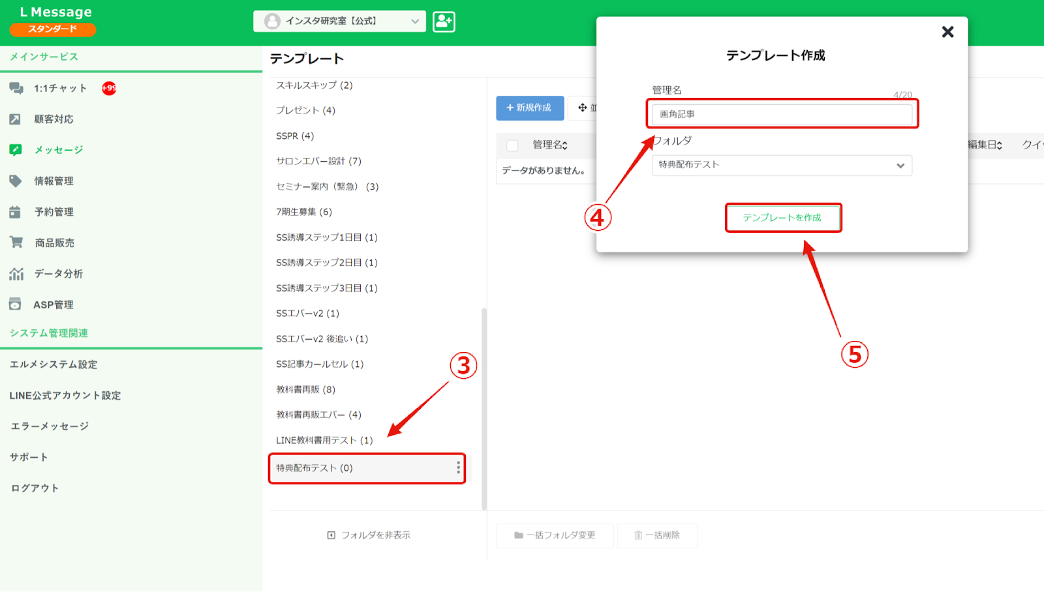Click the move/reorder button beside 新規作成

pyautogui.click(x=582, y=108)
